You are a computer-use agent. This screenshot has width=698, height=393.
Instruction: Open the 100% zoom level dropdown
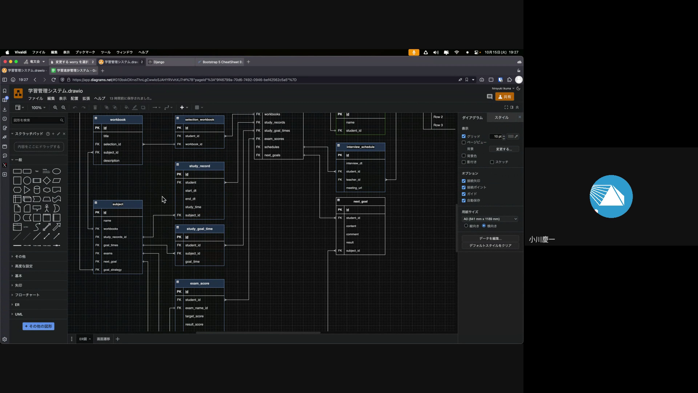(38, 108)
